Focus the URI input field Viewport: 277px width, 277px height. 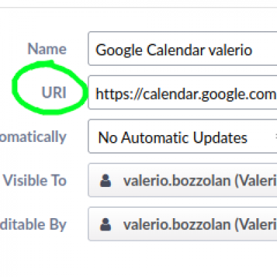click(x=182, y=92)
